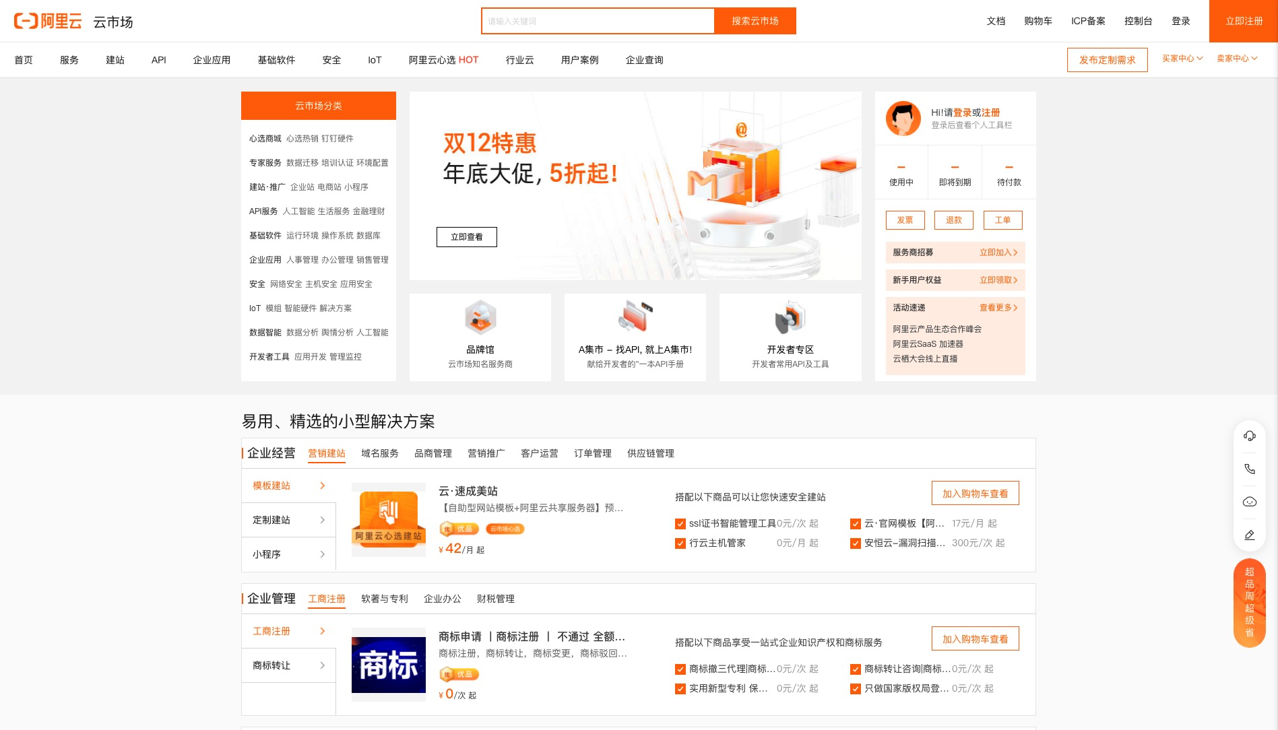
Task: Open 人工智能 under API服务
Action: [298, 211]
